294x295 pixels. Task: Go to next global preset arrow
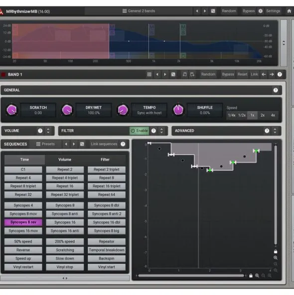[205, 11]
